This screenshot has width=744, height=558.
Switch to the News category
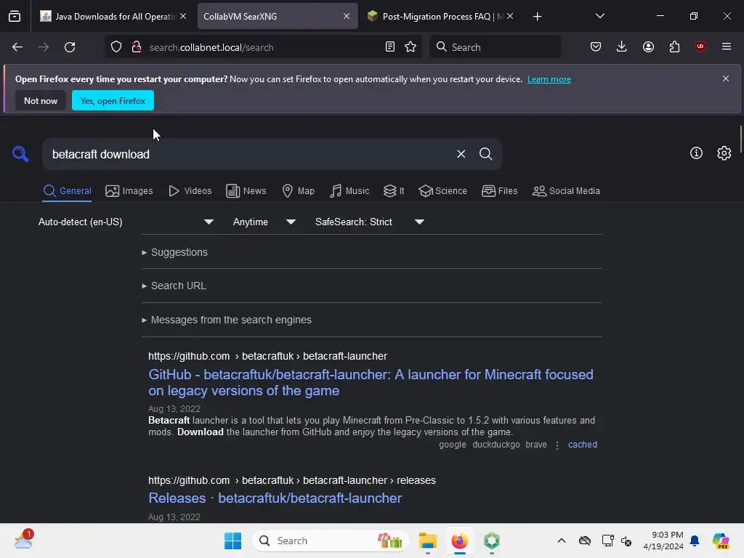click(x=246, y=191)
